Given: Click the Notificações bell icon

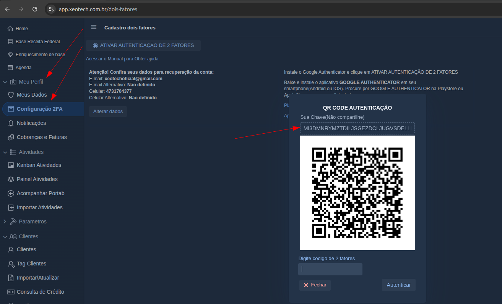Looking at the screenshot, I should click(11, 123).
